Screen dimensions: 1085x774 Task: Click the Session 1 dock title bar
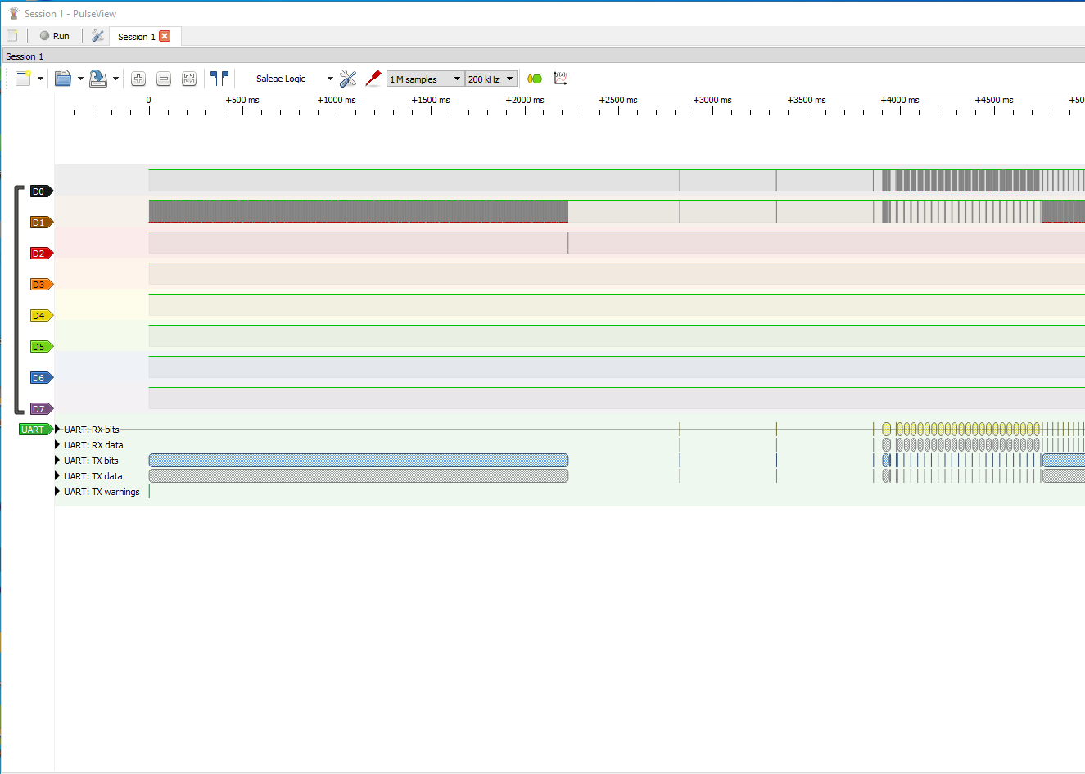(x=542, y=56)
